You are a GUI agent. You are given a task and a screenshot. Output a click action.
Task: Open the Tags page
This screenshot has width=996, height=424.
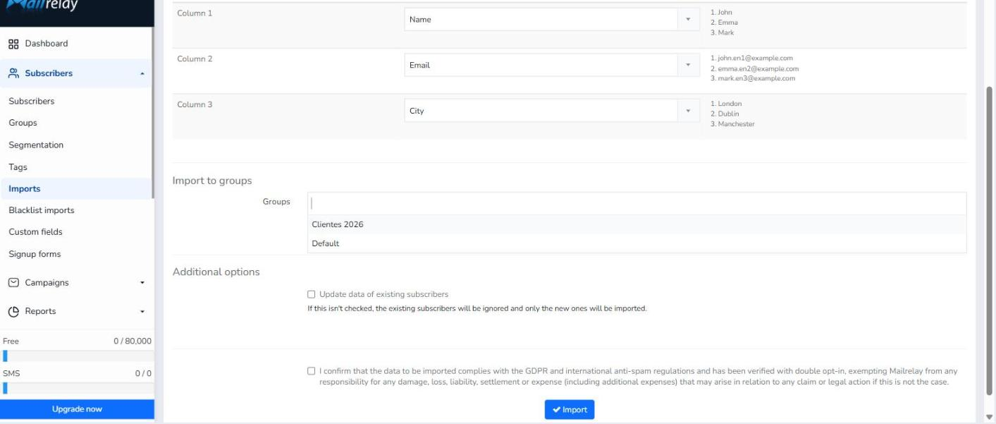[18, 167]
